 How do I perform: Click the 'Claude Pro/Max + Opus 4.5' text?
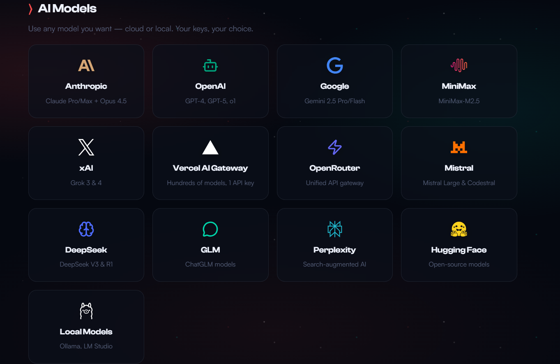click(x=86, y=101)
